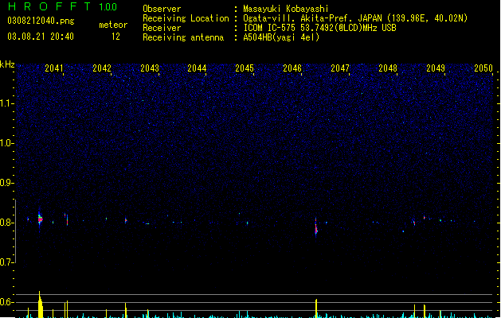501x318 pixels.
Task: Click the A504HB(yagi 4el) antenna text
Action: (x=281, y=37)
